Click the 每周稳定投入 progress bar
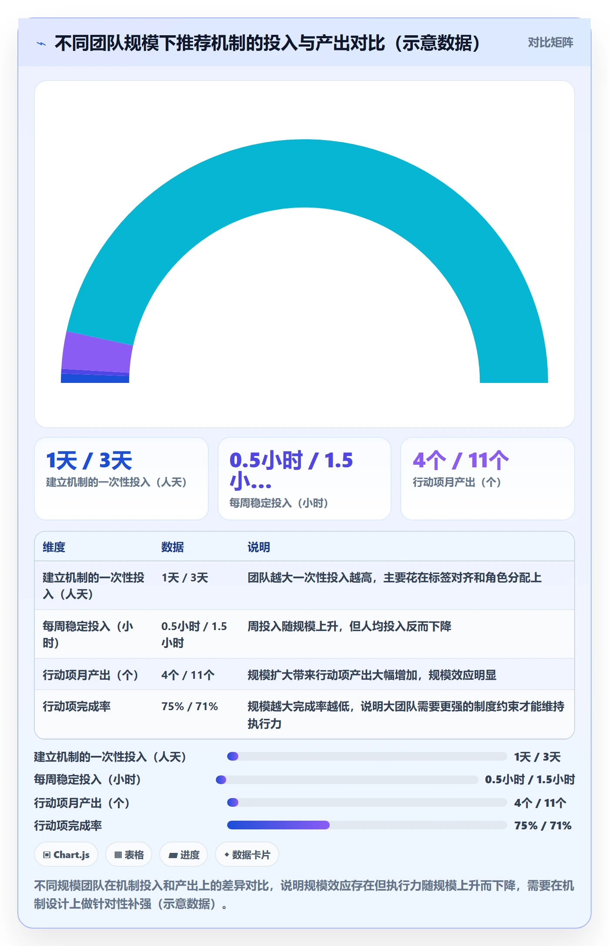The width and height of the screenshot is (609, 946). [347, 779]
